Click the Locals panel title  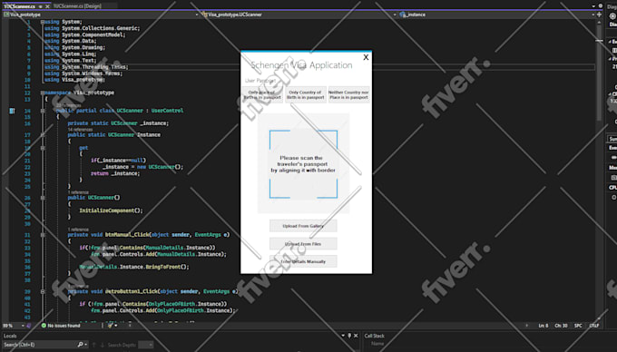tap(10, 336)
